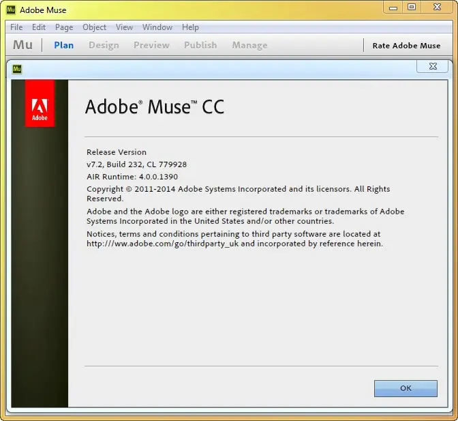
Task: Switch to the Manage mode tab
Action: pos(249,45)
